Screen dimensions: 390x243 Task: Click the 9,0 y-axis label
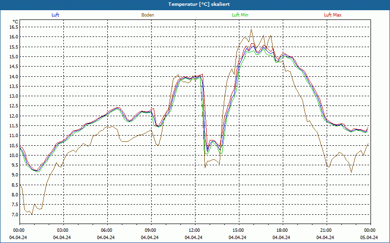15,175
